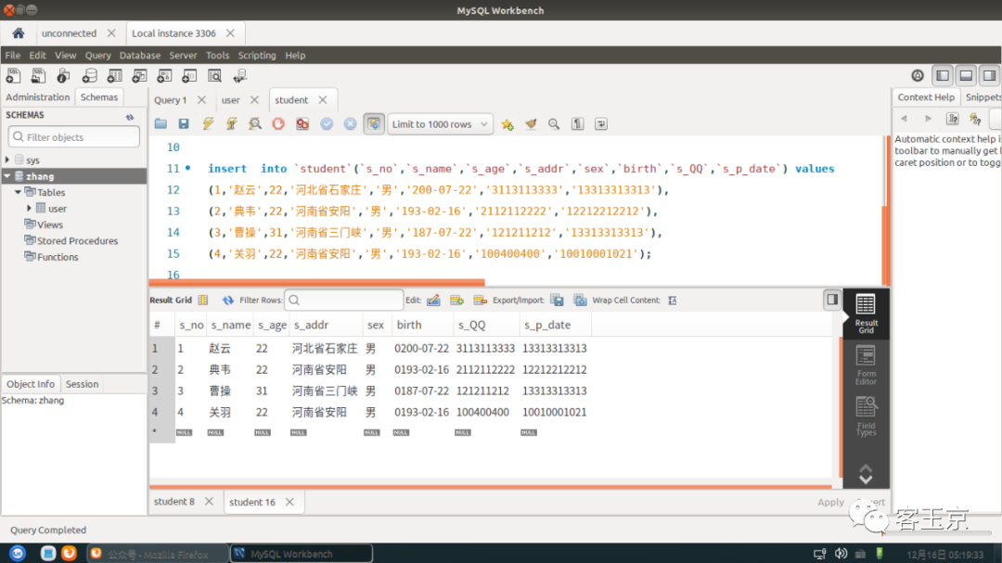Open the Session tab
This screenshot has width=1002, height=563.
click(x=82, y=384)
